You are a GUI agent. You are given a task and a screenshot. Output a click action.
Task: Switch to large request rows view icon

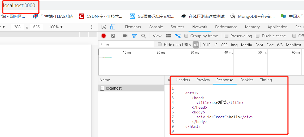169,36
